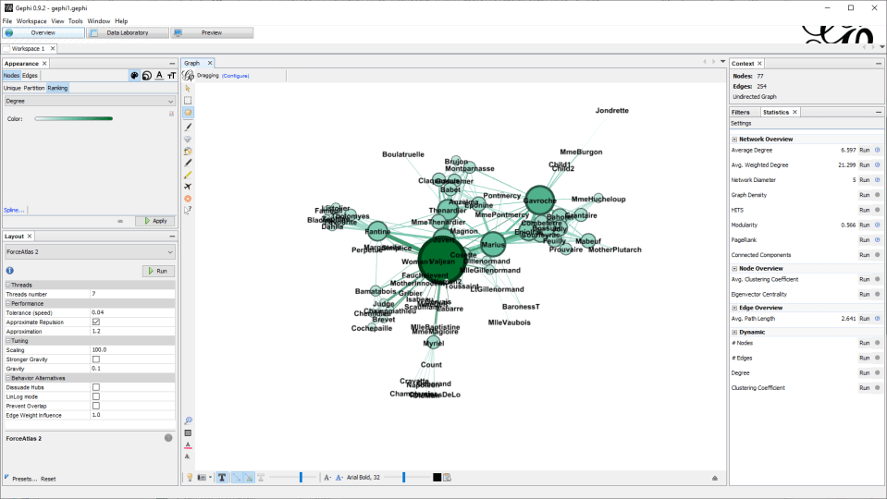Click the Apply button in Appearance
The width and height of the screenshot is (887, 499).
[155, 221]
